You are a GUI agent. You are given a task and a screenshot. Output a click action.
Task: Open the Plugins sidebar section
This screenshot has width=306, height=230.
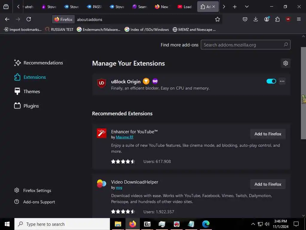27,106
